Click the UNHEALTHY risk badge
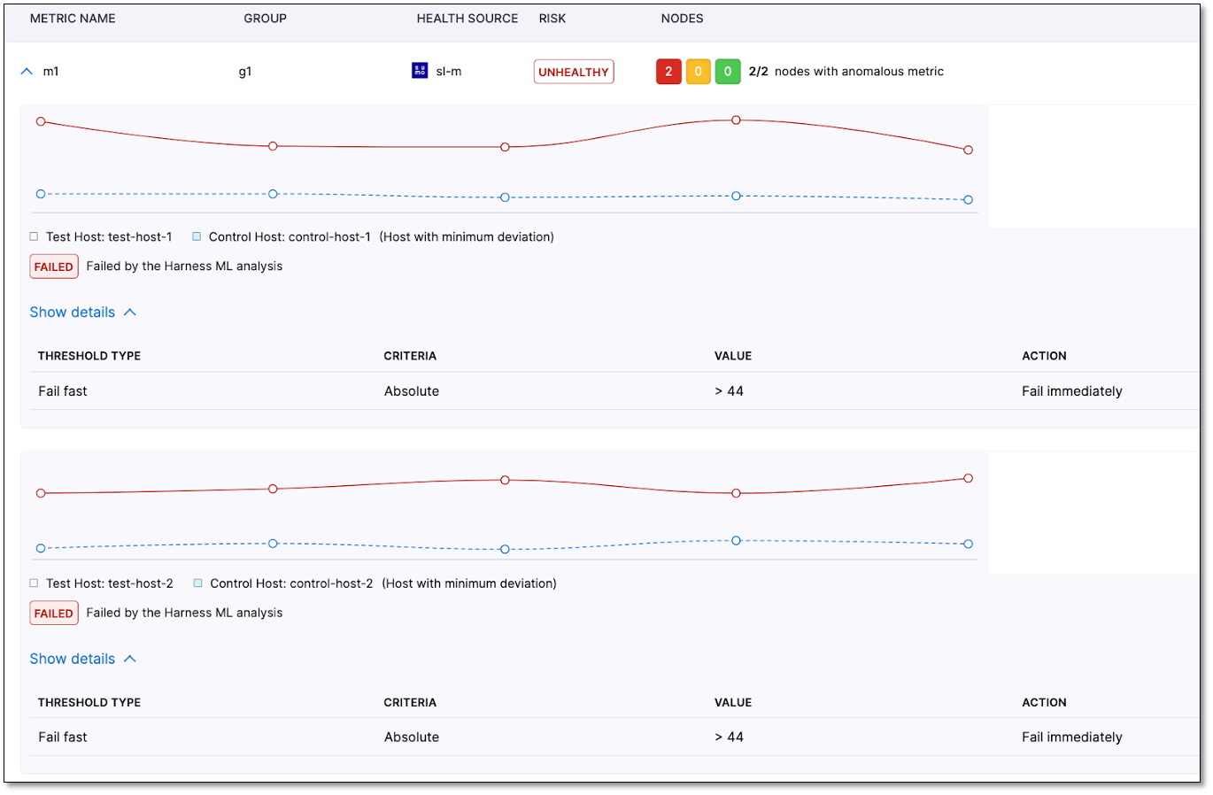Image resolution: width=1213 pixels, height=795 pixels. (x=574, y=72)
